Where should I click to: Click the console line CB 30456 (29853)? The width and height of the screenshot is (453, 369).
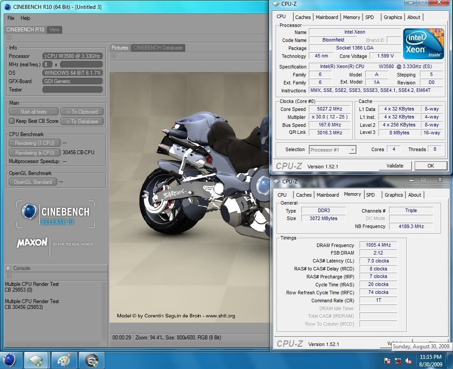coord(24,307)
